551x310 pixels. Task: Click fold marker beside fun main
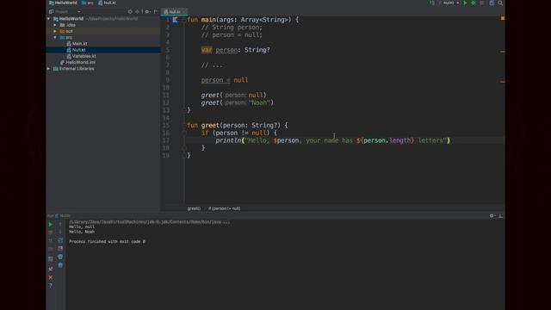[x=184, y=20]
